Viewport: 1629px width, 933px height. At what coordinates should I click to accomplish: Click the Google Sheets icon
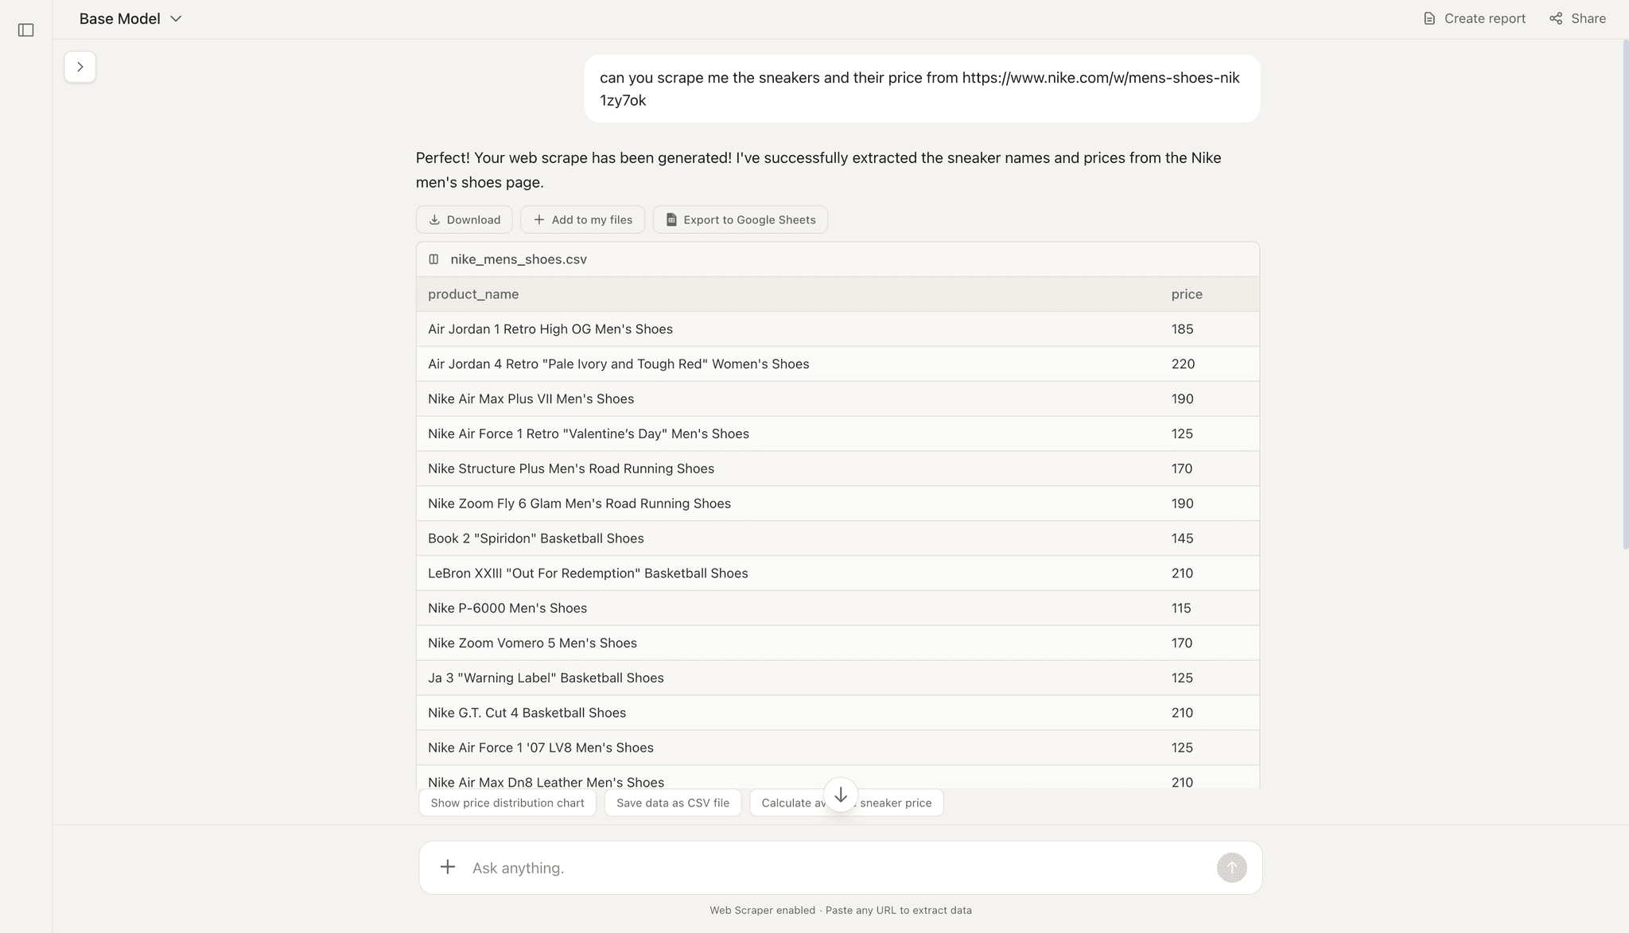pos(671,220)
